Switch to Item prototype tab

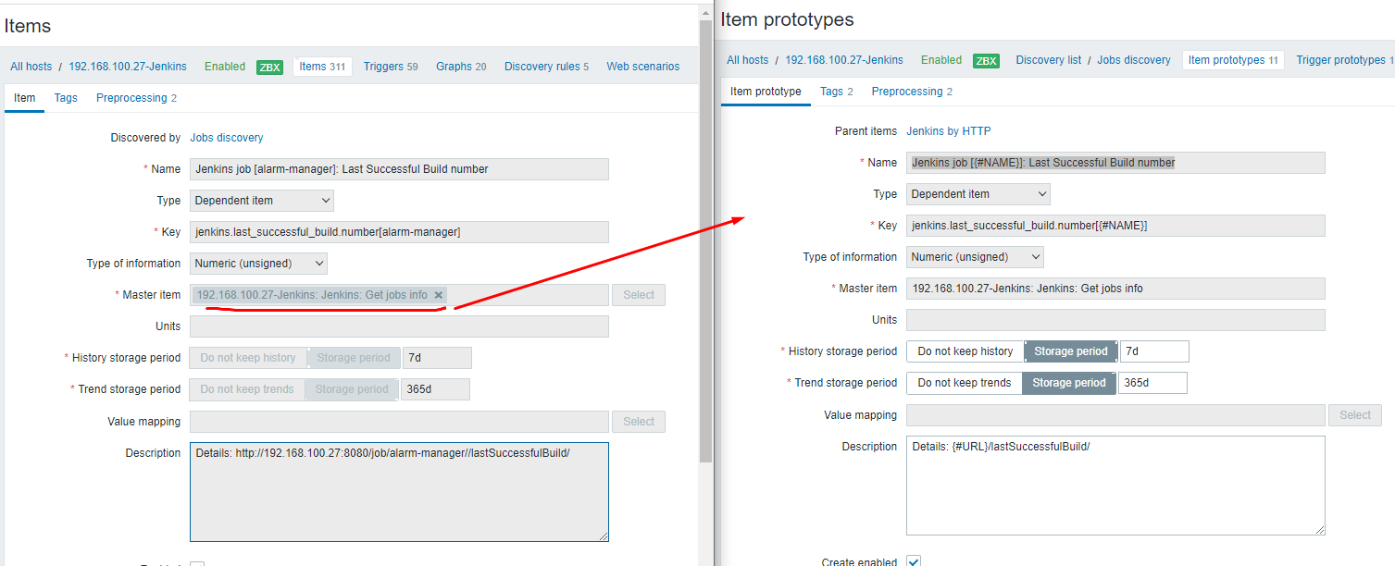point(766,92)
